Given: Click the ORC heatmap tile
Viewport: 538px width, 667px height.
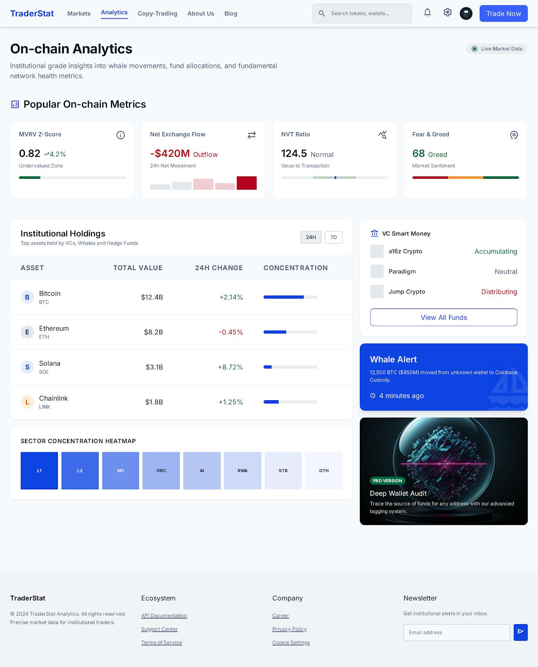Looking at the screenshot, I should pos(161,471).
